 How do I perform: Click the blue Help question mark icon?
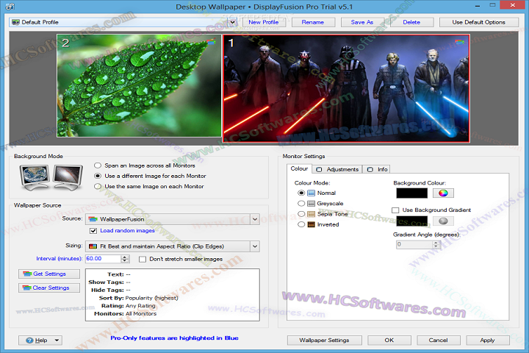[29, 340]
